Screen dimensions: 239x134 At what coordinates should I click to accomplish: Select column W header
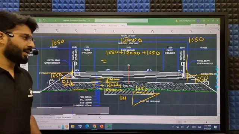[152, 31]
